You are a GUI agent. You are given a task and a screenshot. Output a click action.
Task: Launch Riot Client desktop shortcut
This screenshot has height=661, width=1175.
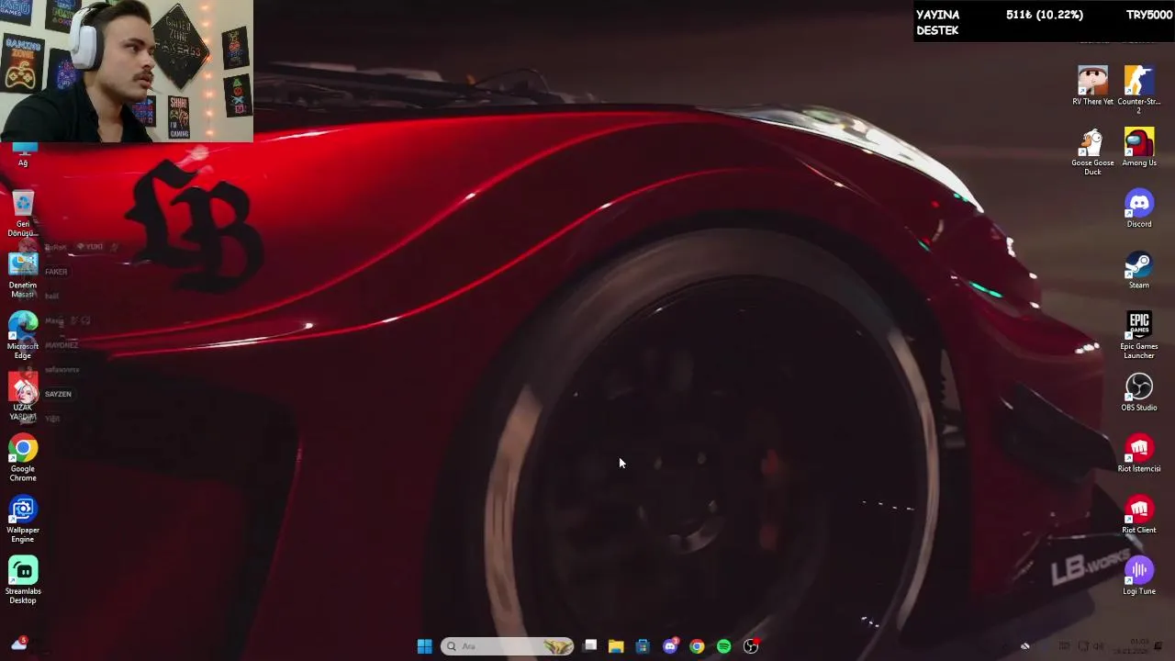tap(1139, 515)
